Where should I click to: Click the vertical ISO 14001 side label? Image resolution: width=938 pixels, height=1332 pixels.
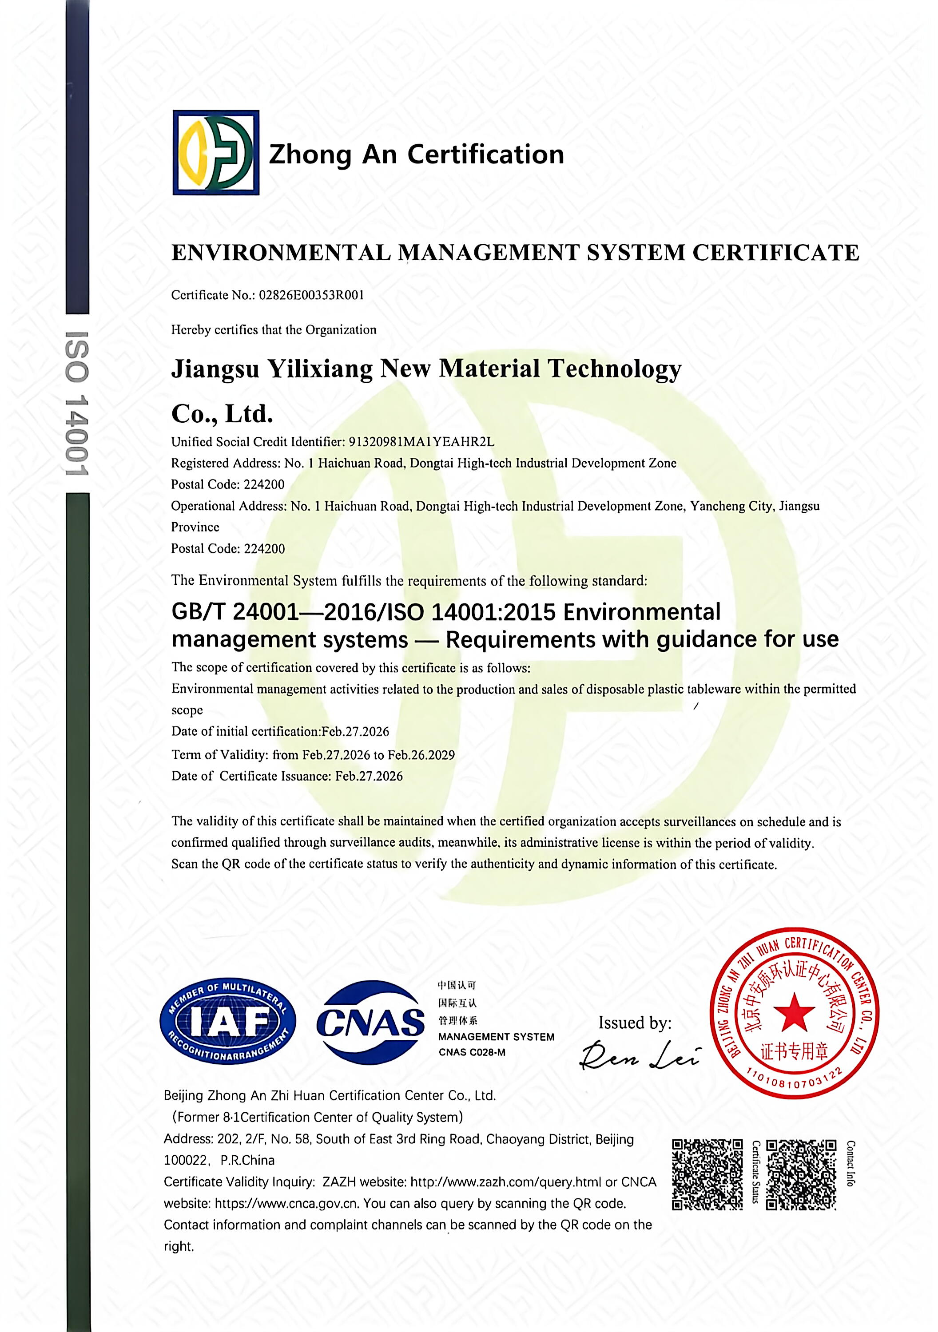coord(77,403)
